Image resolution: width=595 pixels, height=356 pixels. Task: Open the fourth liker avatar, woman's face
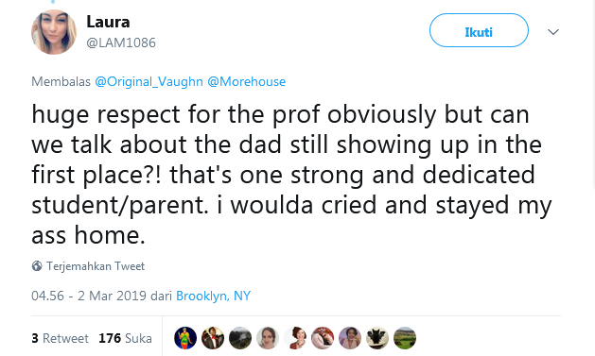click(x=268, y=338)
